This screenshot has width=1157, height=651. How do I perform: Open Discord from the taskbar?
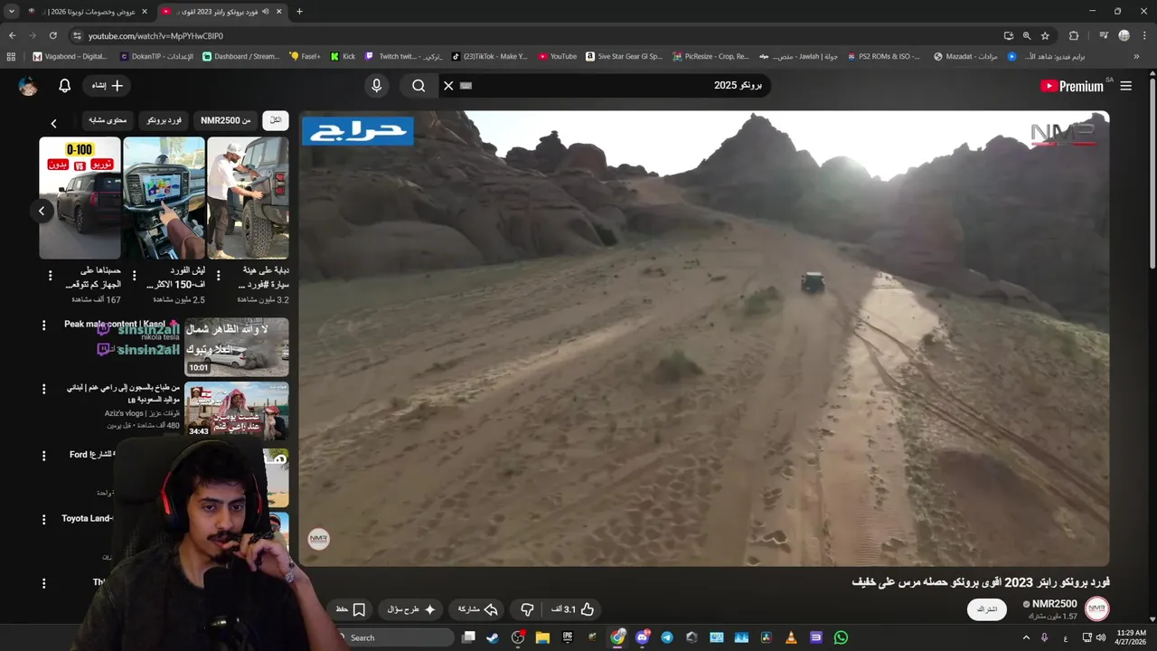643,637
